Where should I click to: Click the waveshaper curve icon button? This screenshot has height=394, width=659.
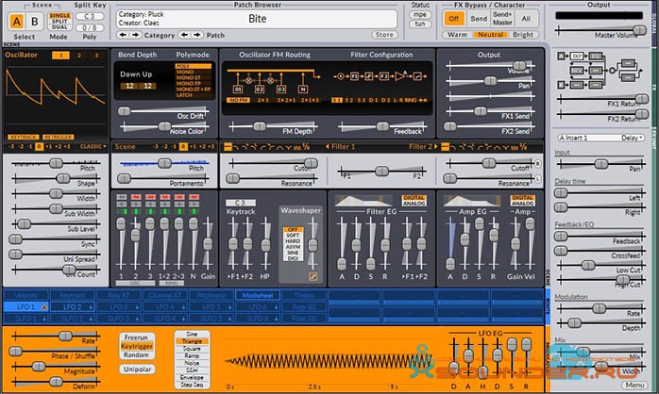pyautogui.click(x=313, y=276)
